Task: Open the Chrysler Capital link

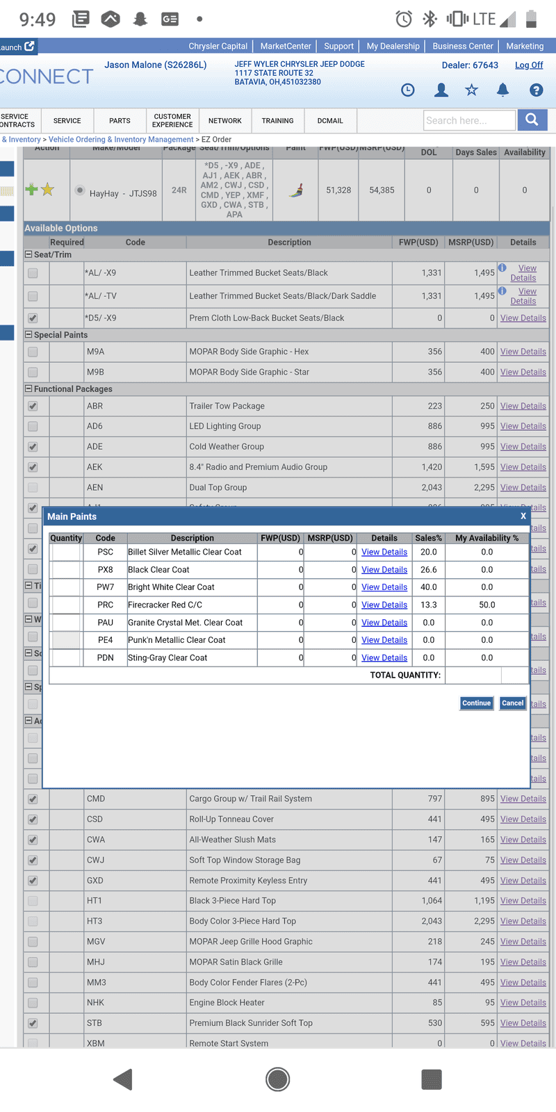Action: point(218,46)
